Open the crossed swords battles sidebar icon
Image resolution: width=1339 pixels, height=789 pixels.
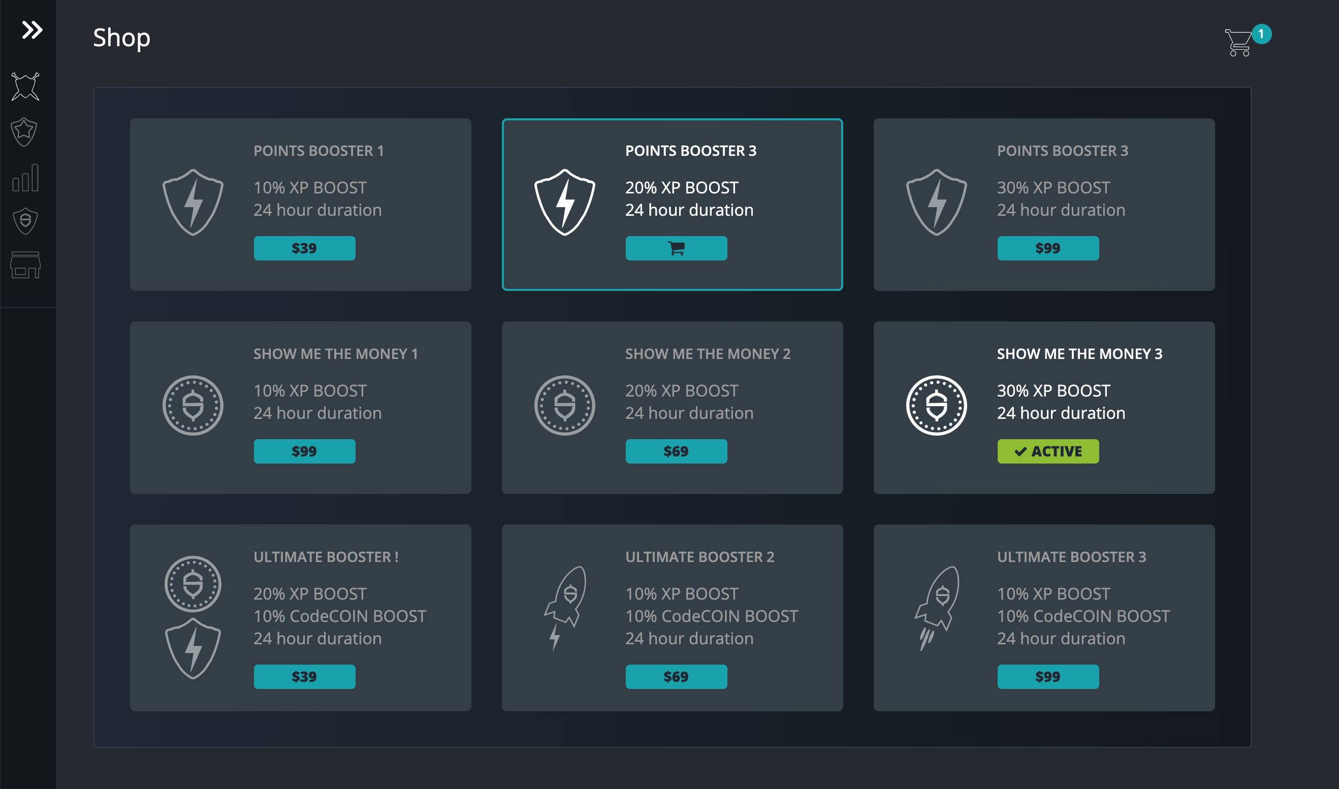point(25,87)
